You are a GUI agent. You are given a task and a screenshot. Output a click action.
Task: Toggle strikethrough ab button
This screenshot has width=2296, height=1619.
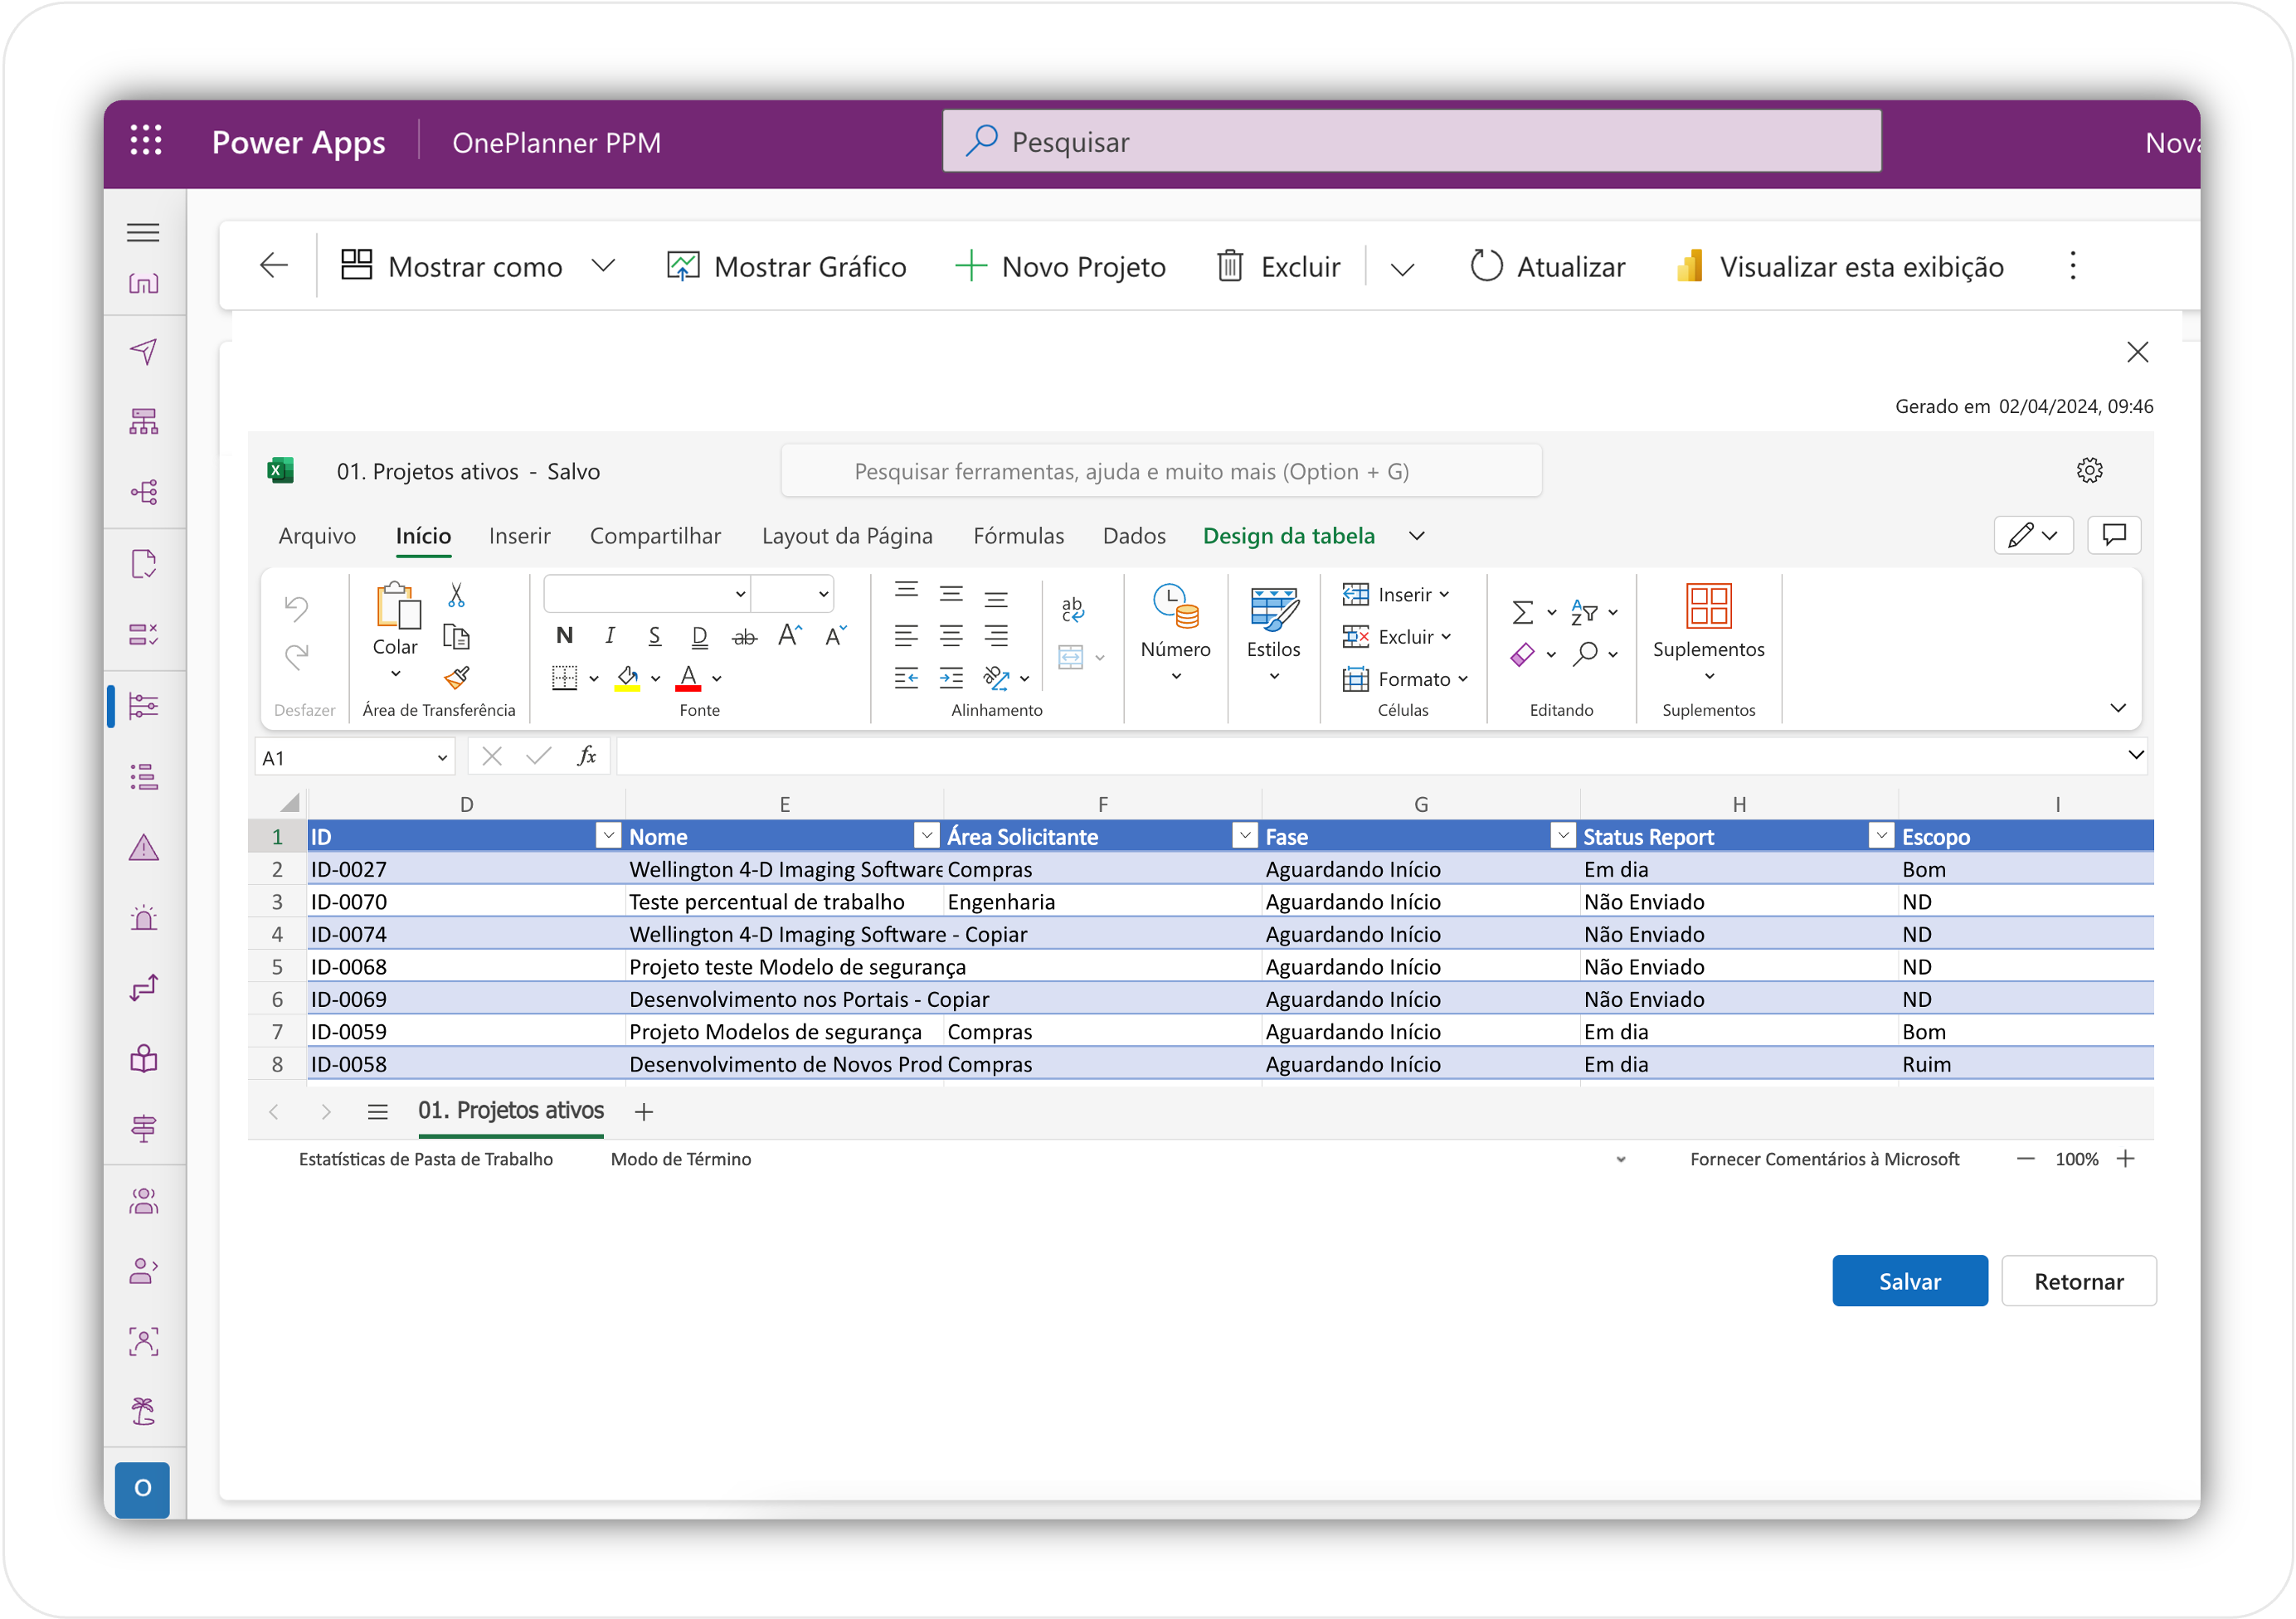click(x=745, y=637)
